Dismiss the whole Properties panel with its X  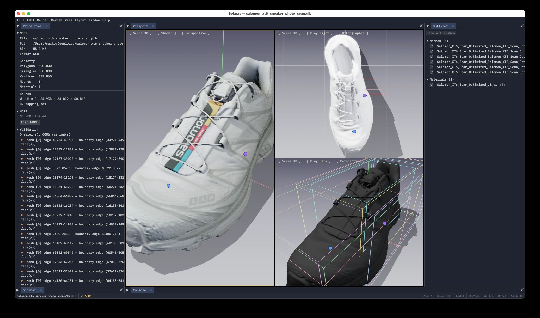pyautogui.click(x=121, y=26)
